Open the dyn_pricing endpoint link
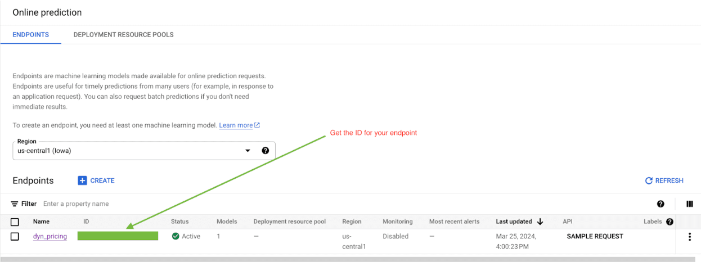Screen dimensions: 701x262 [x=50, y=237]
